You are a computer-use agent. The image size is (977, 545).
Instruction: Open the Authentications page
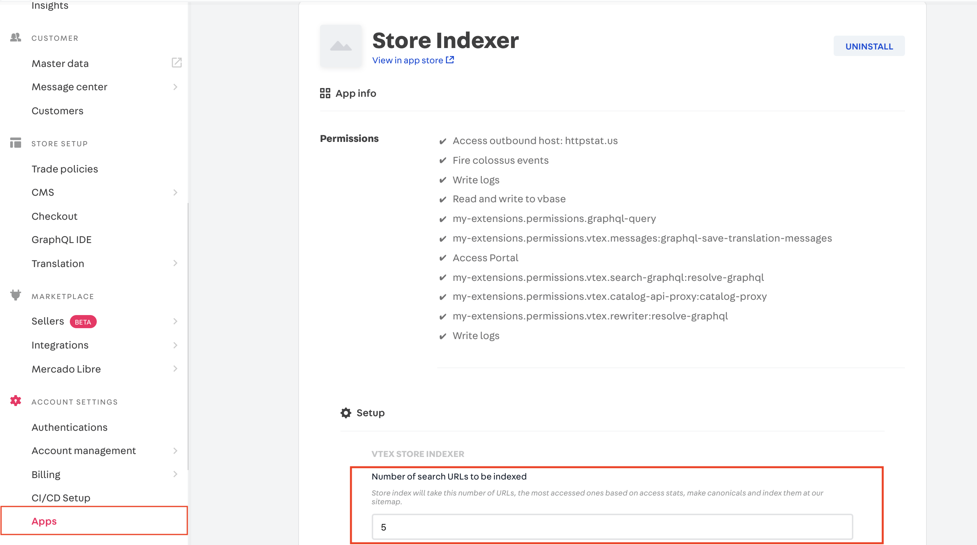click(69, 427)
